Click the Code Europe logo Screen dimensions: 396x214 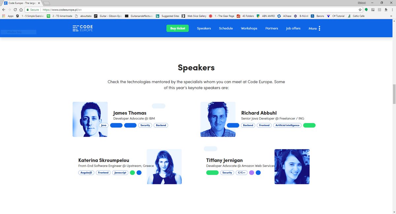pyautogui.click(x=83, y=28)
